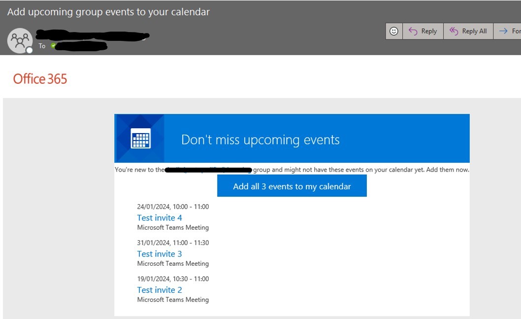Click the Office 365 logo text

[x=40, y=79]
